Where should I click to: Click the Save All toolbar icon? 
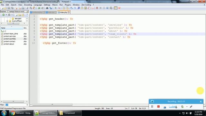click(x=13, y=8)
